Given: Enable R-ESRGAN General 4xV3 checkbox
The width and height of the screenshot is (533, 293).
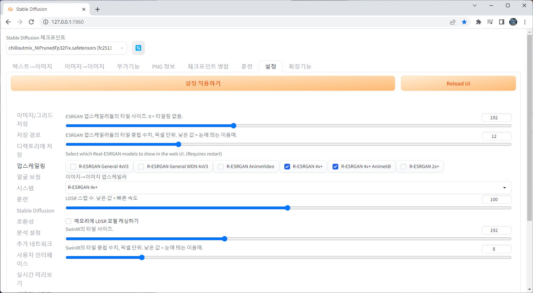Looking at the screenshot, I should [x=73, y=167].
